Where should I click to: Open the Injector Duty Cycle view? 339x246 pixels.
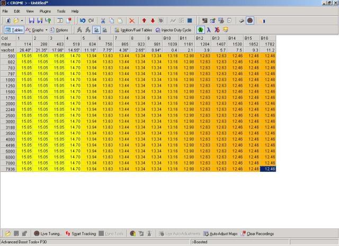coord(173,30)
